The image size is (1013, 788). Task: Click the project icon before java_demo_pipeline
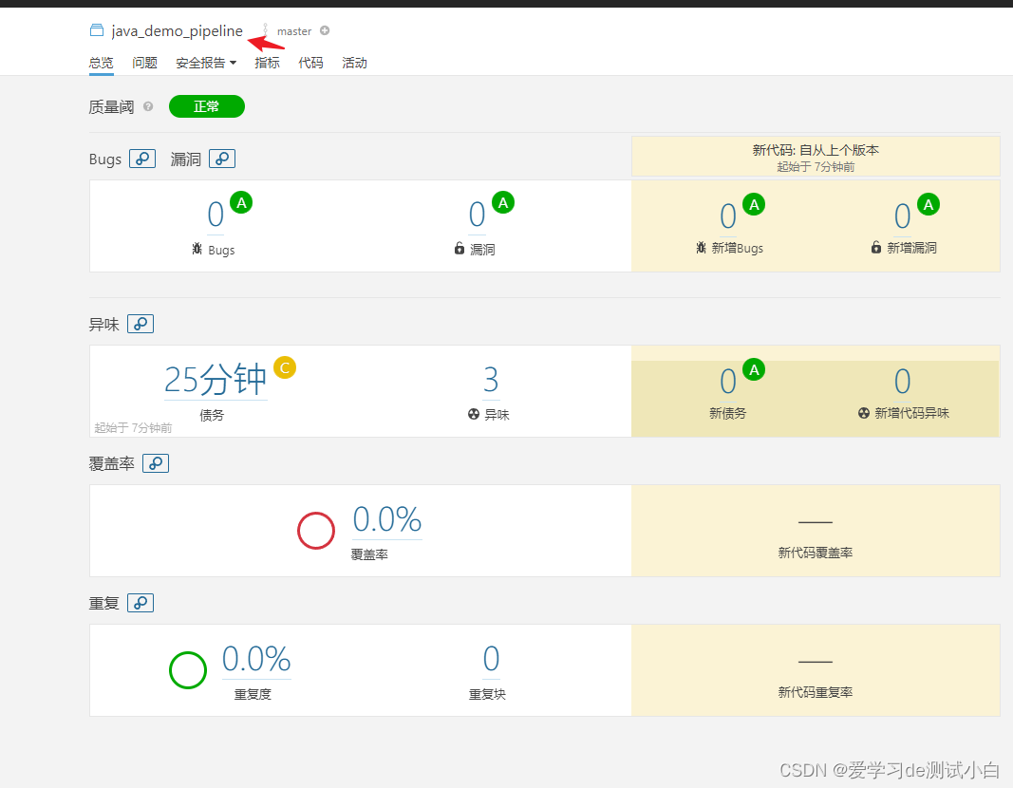(x=96, y=29)
